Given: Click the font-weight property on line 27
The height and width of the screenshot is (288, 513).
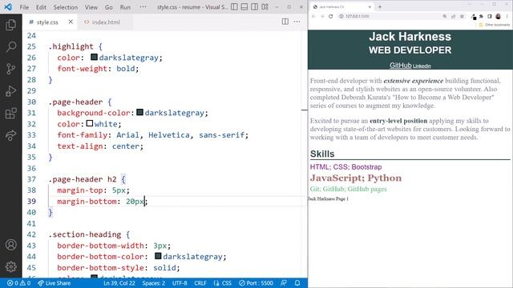Looking at the screenshot, I should point(82,69).
